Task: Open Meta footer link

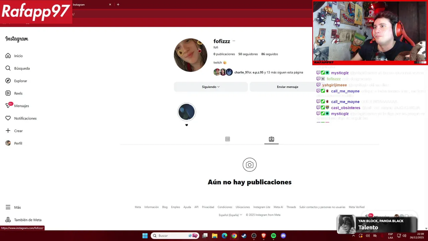Action: tap(138, 207)
